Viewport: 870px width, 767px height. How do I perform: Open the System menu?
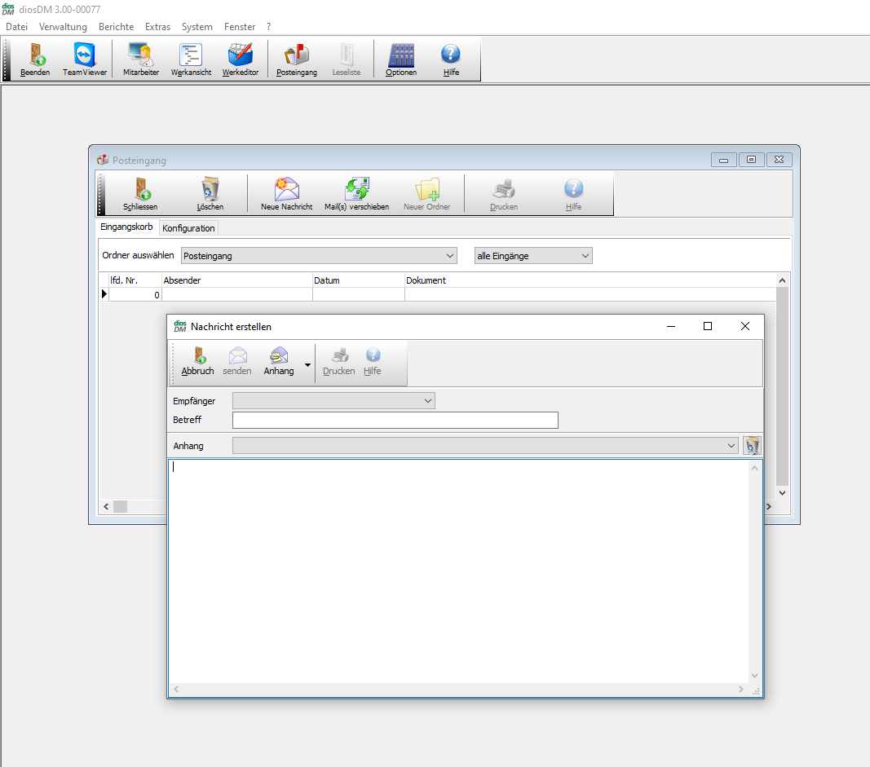coord(197,27)
